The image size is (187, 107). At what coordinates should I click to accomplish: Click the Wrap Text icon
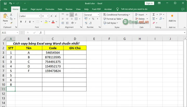coord(76,15)
